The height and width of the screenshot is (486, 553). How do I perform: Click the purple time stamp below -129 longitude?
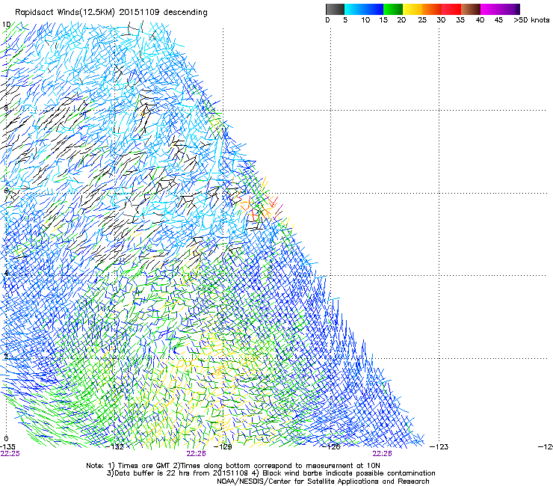point(196,454)
